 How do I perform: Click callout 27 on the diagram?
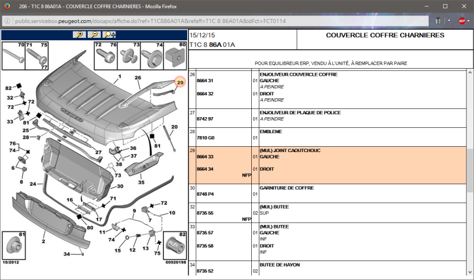98,152
